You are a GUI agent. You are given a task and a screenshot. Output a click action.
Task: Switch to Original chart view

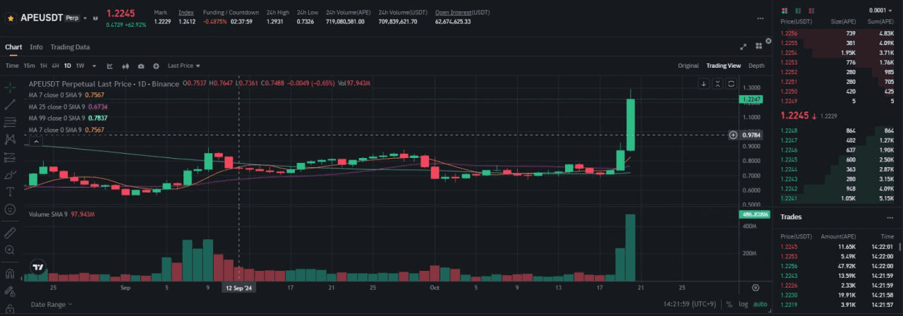688,66
